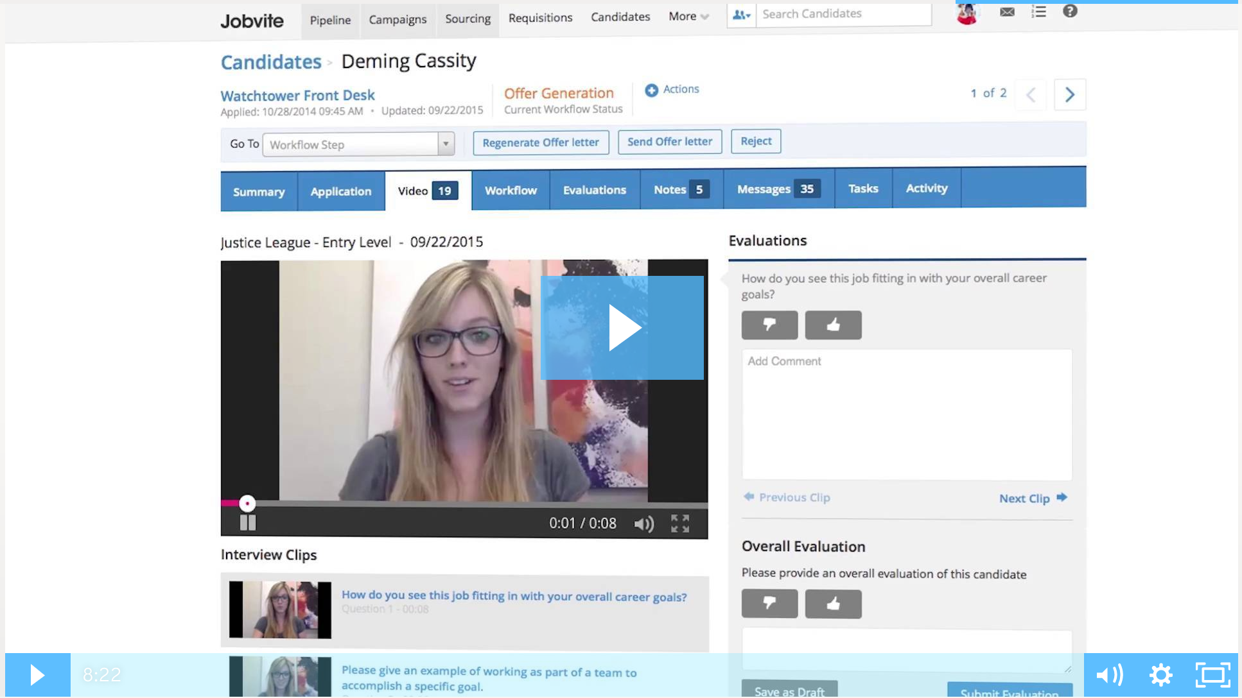
Task: Open the career goals clip thumbnail
Action: [280, 609]
